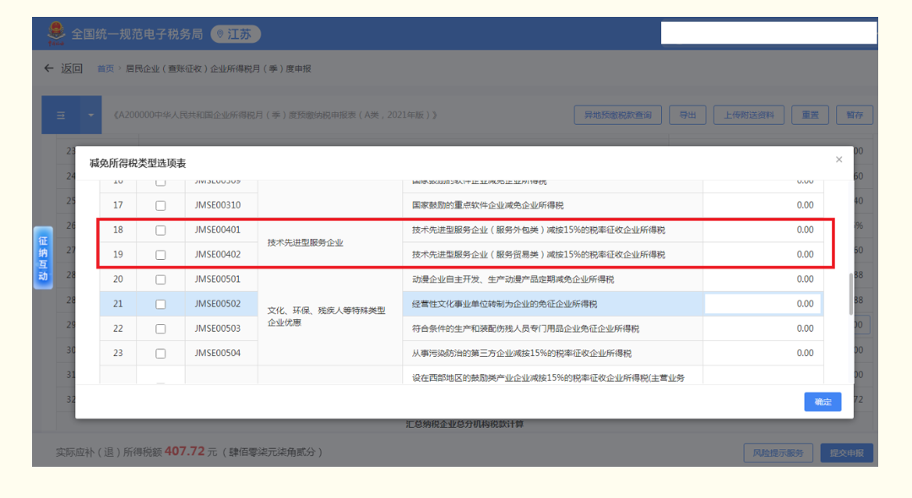The height and width of the screenshot is (498, 912).
Task: Click the 0.00 amount in row 23
Action: [x=805, y=354]
